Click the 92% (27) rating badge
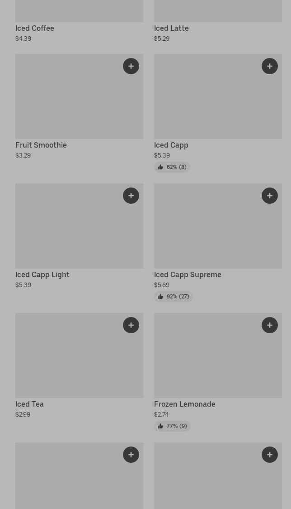Image resolution: width=291 pixels, height=509 pixels. coord(174,297)
